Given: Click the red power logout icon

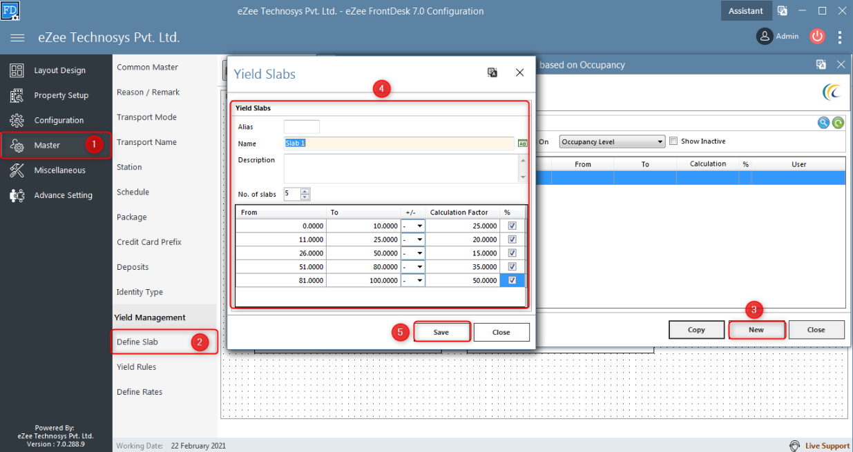Looking at the screenshot, I should coord(818,37).
